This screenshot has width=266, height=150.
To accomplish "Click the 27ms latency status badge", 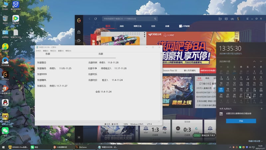I will point(197,135).
